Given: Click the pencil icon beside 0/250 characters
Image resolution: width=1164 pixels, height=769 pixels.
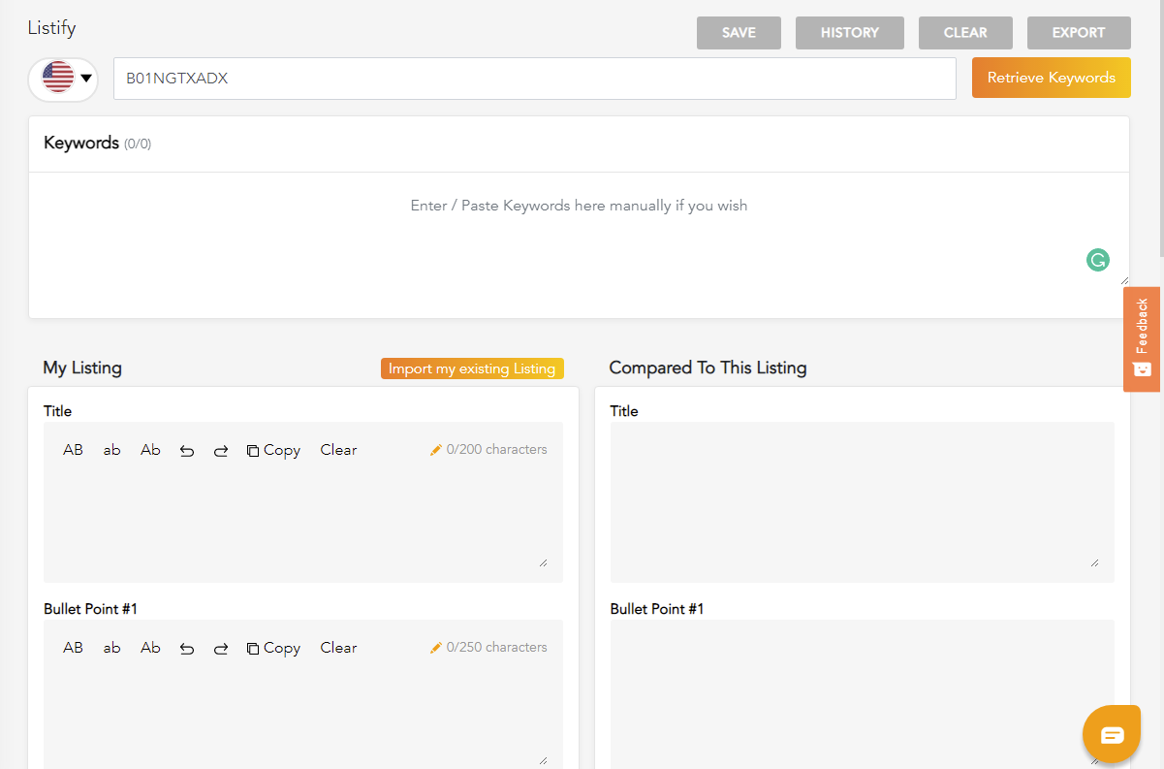Looking at the screenshot, I should (x=436, y=648).
